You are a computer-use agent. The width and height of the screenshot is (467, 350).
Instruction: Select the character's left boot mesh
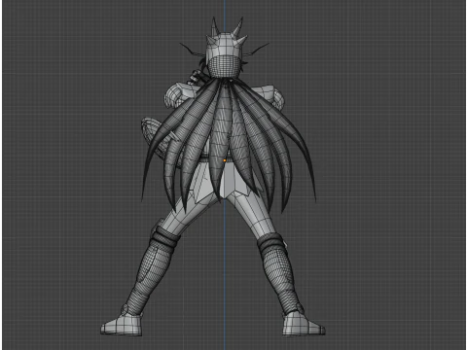click(x=122, y=325)
